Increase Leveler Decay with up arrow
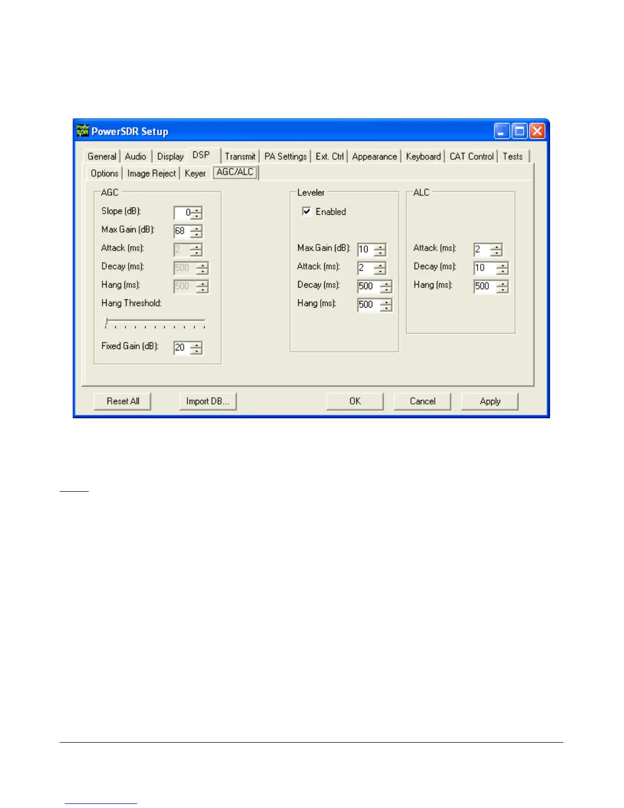Screen dimensions: 624x808 (386, 283)
